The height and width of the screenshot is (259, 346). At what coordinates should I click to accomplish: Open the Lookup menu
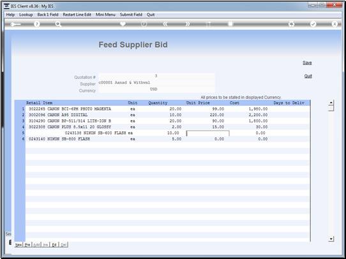point(26,15)
